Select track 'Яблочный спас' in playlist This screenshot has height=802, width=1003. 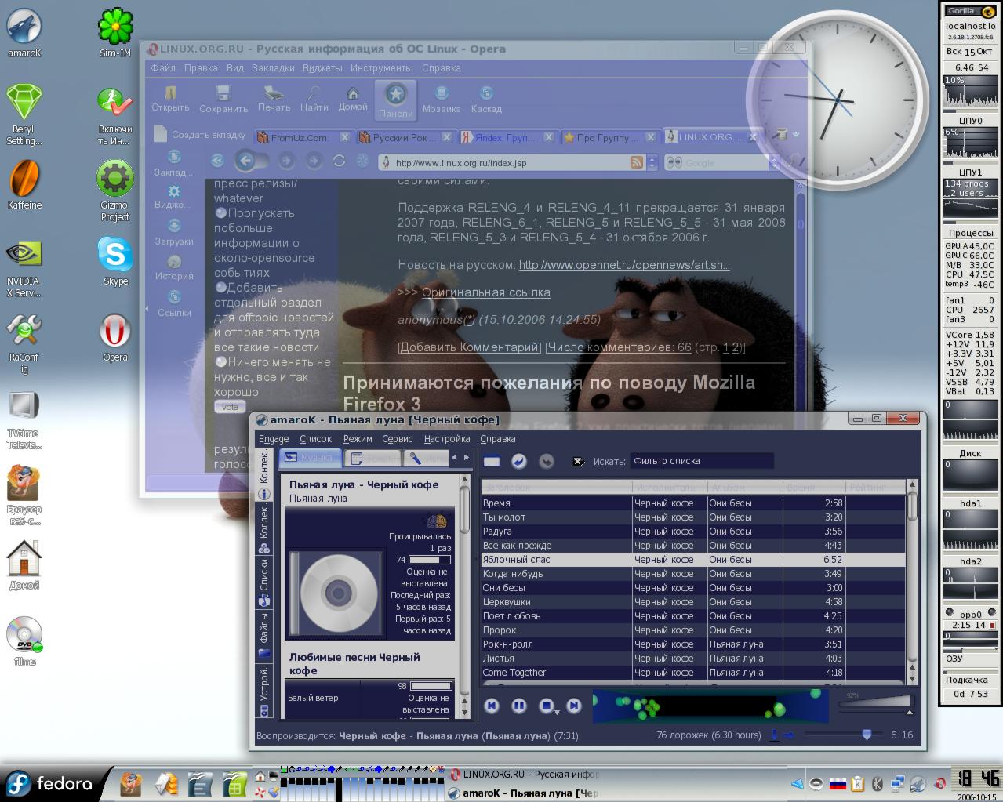pyautogui.click(x=693, y=560)
